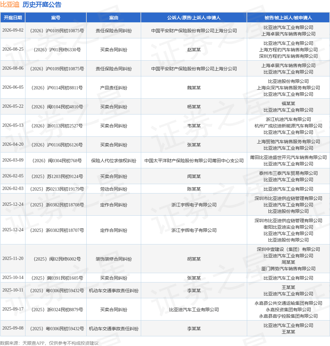
Task: Click defendant 比亚迪股份有限公司 in 2026-06-05 row
Action: click(x=288, y=81)
